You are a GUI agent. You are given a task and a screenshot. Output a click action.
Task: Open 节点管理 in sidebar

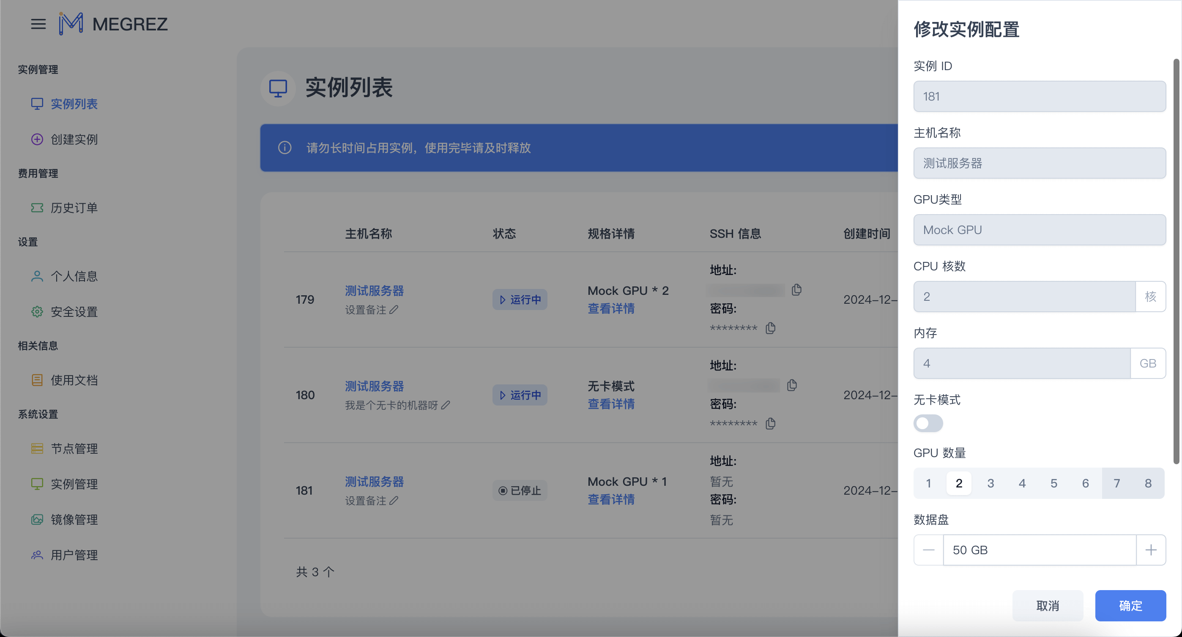(x=74, y=449)
